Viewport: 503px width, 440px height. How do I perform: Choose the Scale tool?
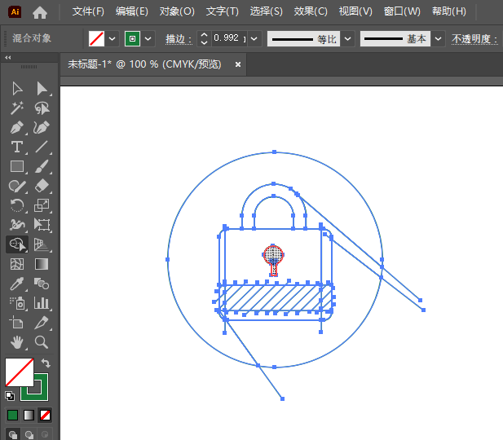42,205
